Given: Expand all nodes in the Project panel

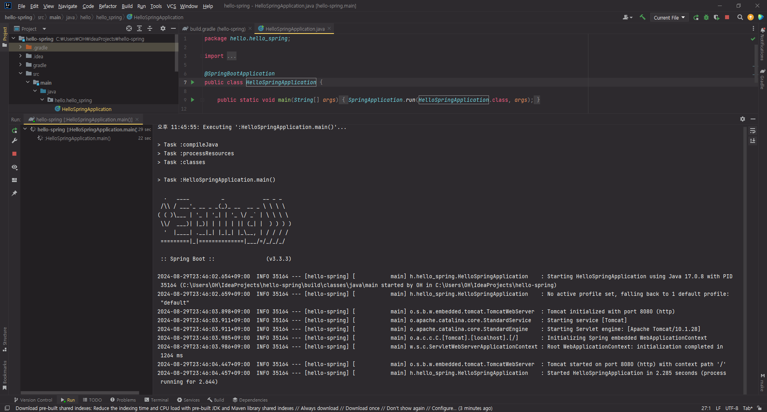Looking at the screenshot, I should click(139, 28).
